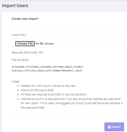Click the floppy disk save icon
The width and height of the screenshot is (127, 132).
pyautogui.click(x=109, y=127)
